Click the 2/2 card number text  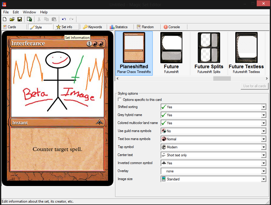tap(13, 179)
